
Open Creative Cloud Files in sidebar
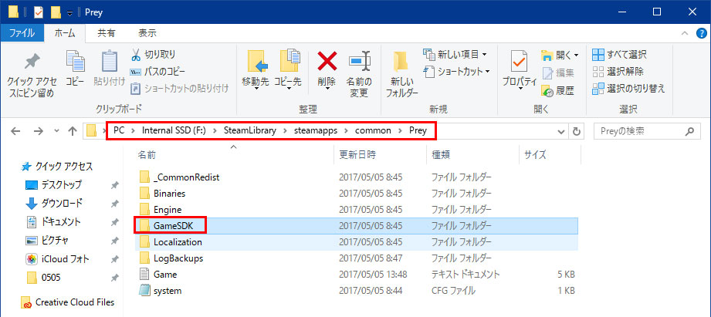pos(68,302)
